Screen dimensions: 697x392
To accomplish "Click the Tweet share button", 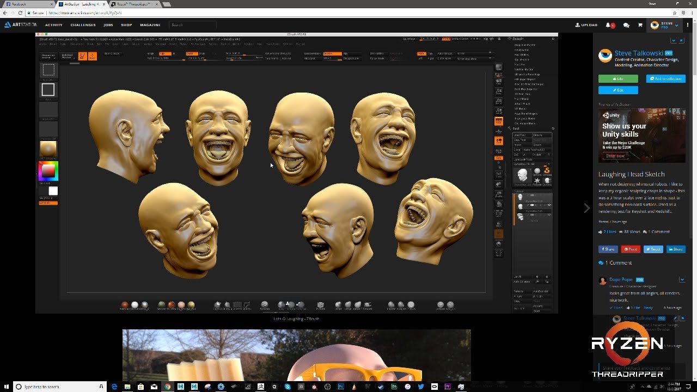I will coord(653,249).
